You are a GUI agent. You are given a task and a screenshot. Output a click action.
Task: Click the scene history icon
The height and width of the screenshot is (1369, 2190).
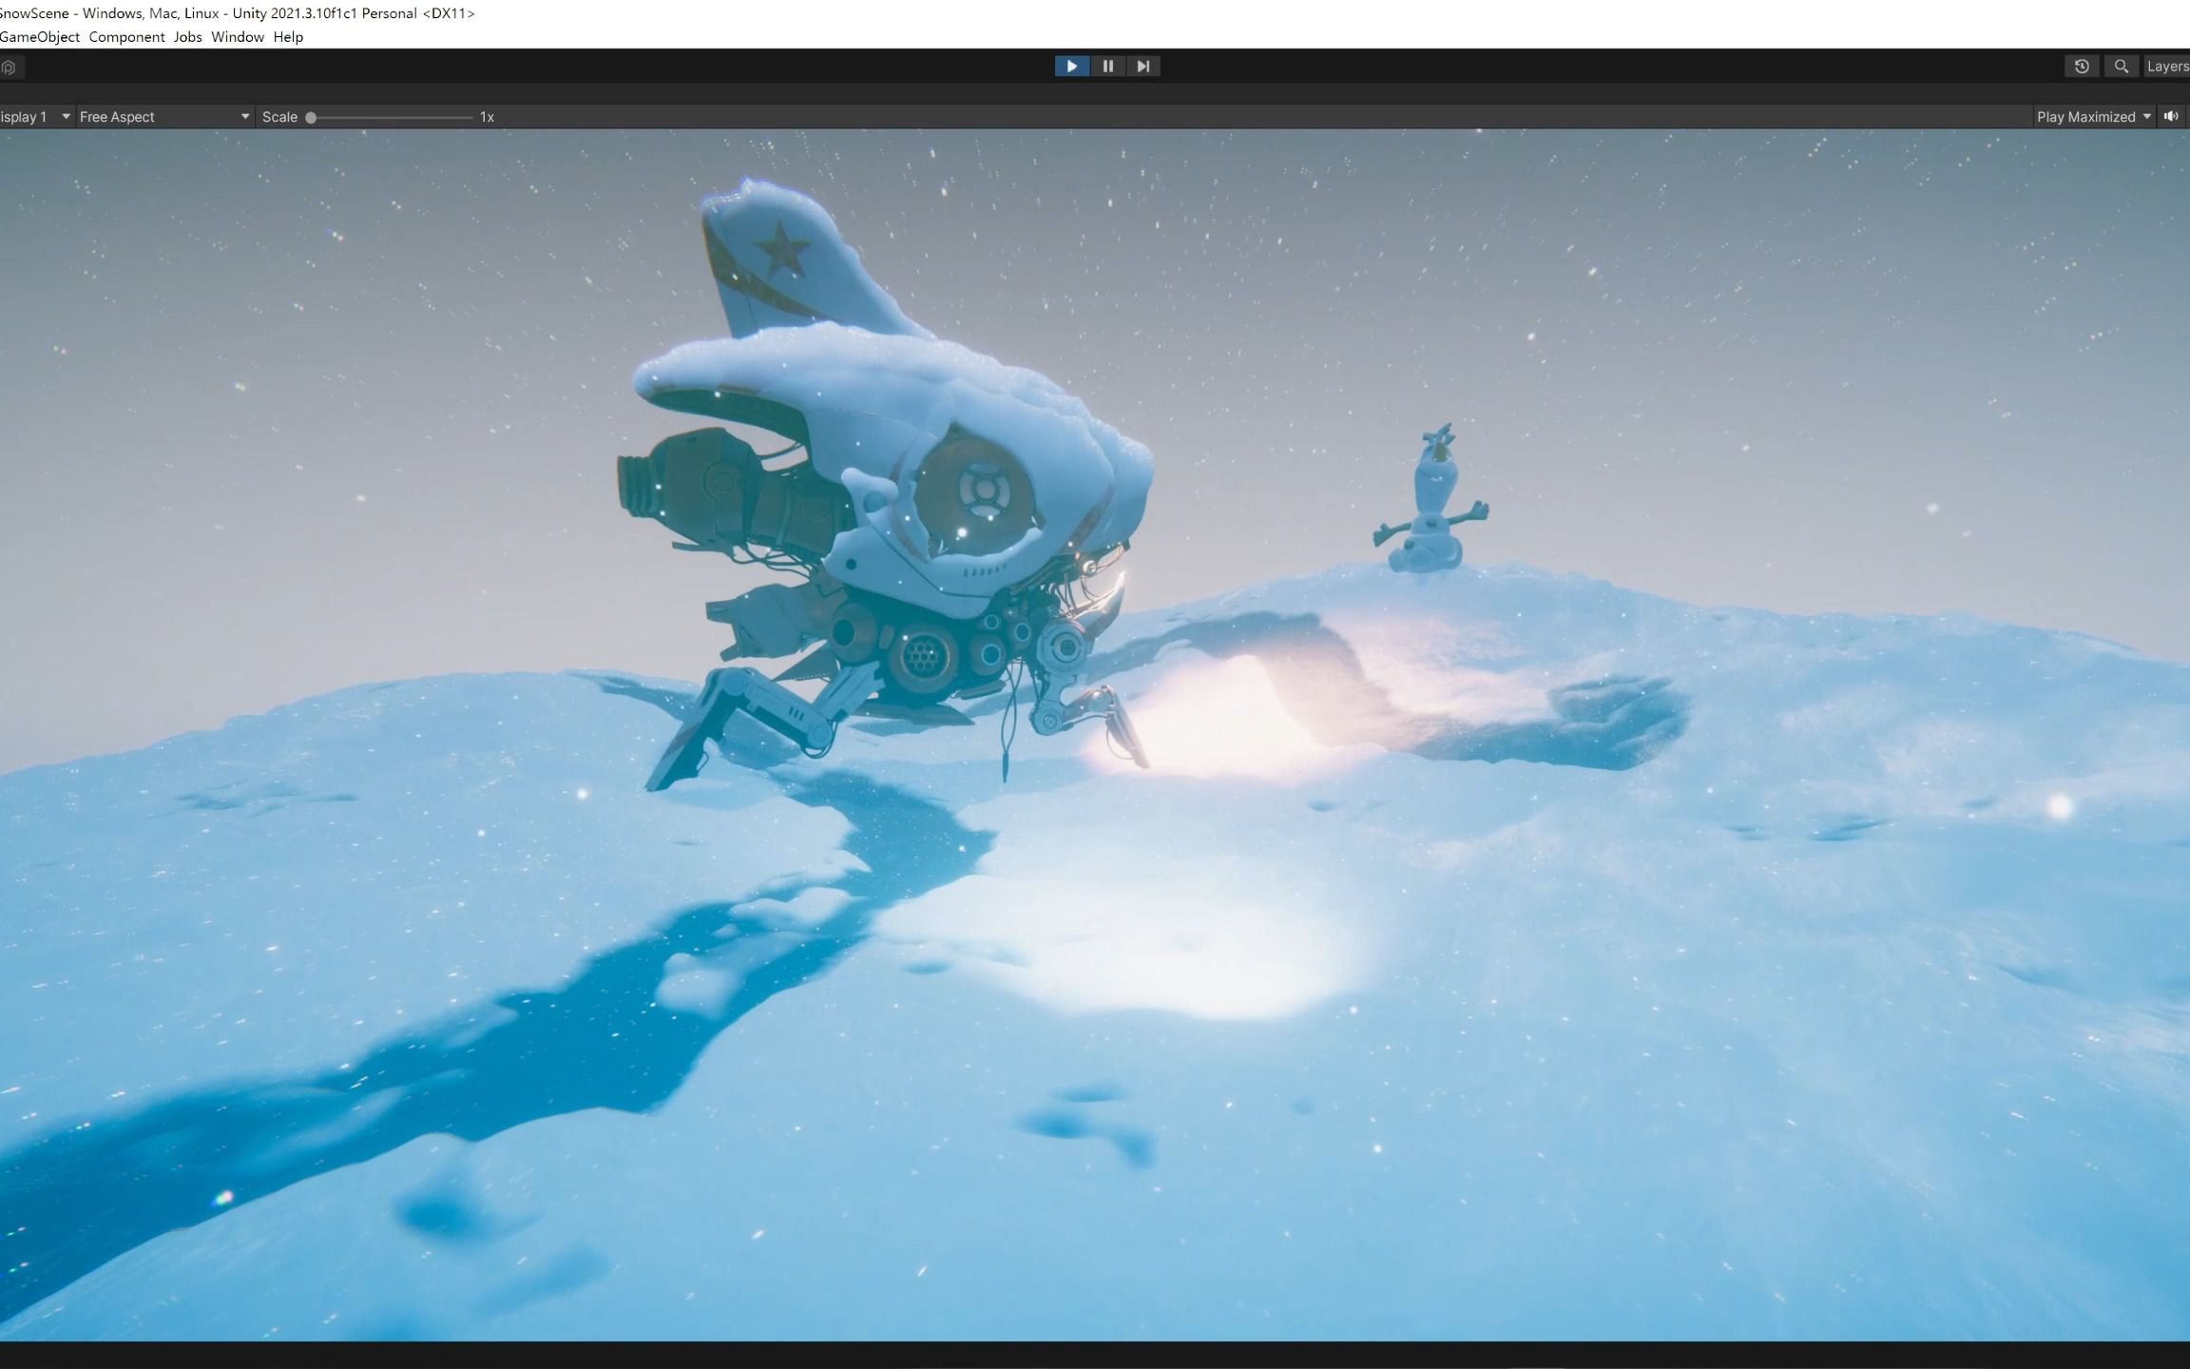click(2082, 65)
